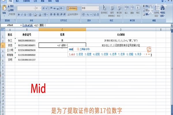
Task: Toggle top vertical alignment
Action: click(51, 8)
